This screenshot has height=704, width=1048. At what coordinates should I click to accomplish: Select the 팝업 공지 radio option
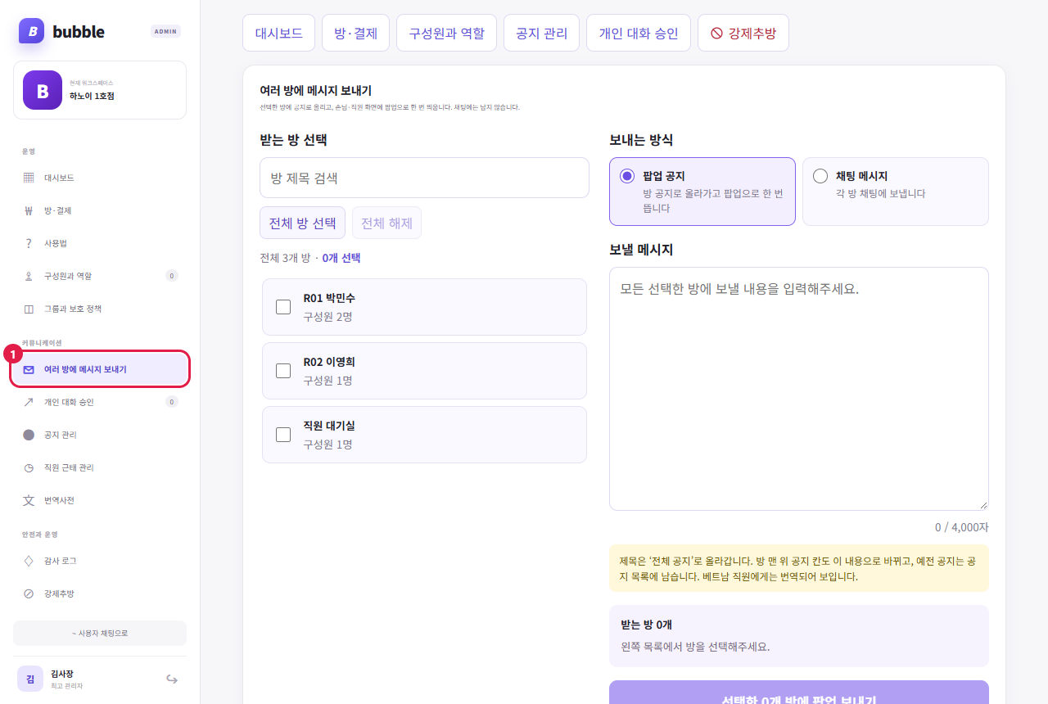[x=627, y=176]
